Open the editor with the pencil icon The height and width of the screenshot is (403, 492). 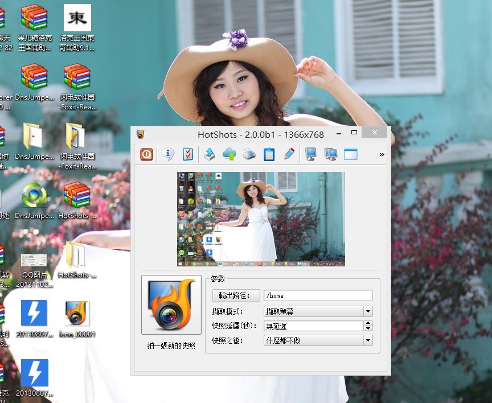pyautogui.click(x=289, y=154)
